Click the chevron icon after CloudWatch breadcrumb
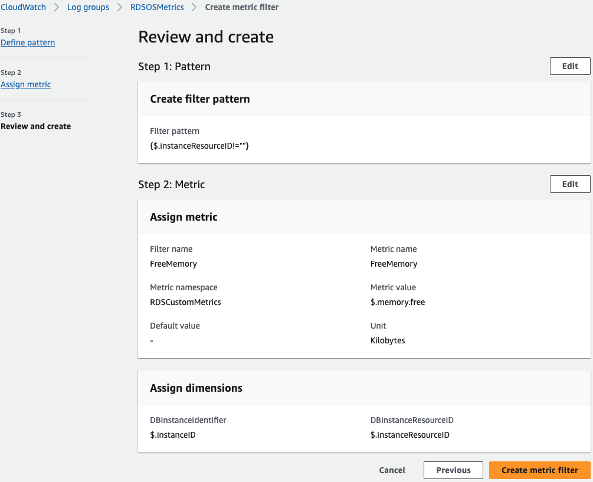The width and height of the screenshot is (593, 482). coord(57,8)
